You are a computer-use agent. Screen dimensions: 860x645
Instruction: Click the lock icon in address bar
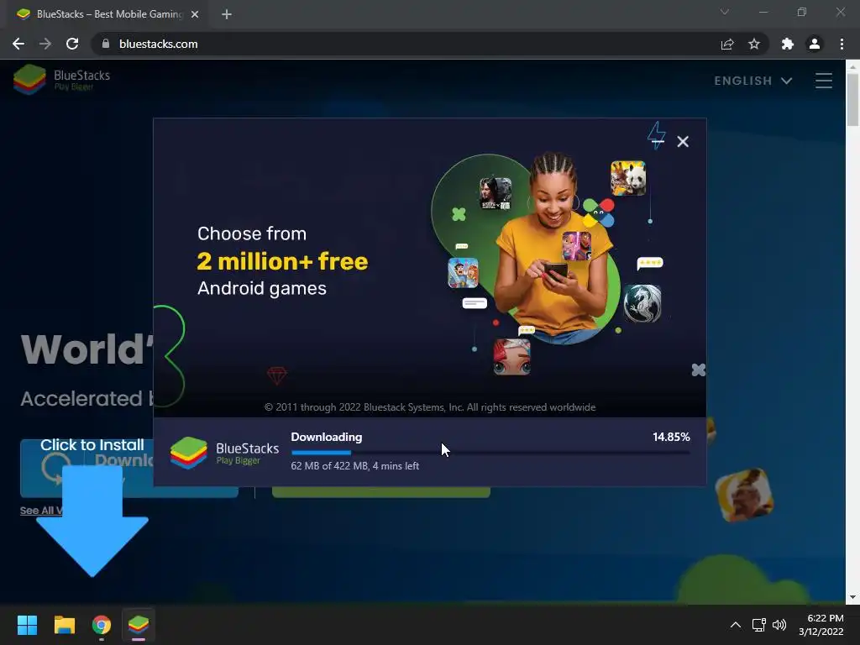[x=106, y=44]
